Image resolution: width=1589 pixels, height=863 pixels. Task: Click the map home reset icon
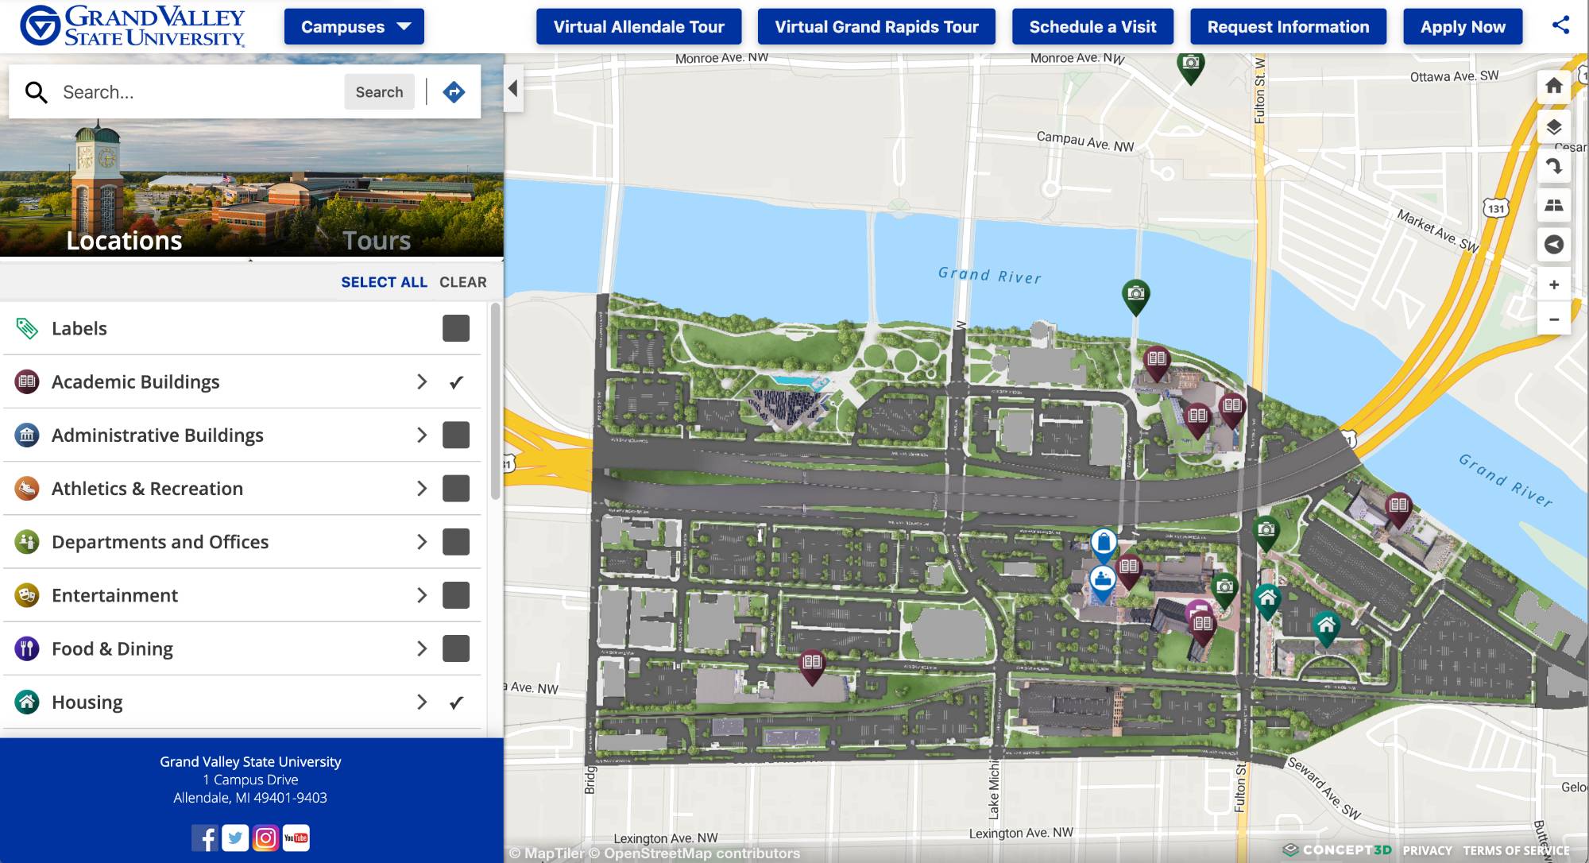[1553, 86]
